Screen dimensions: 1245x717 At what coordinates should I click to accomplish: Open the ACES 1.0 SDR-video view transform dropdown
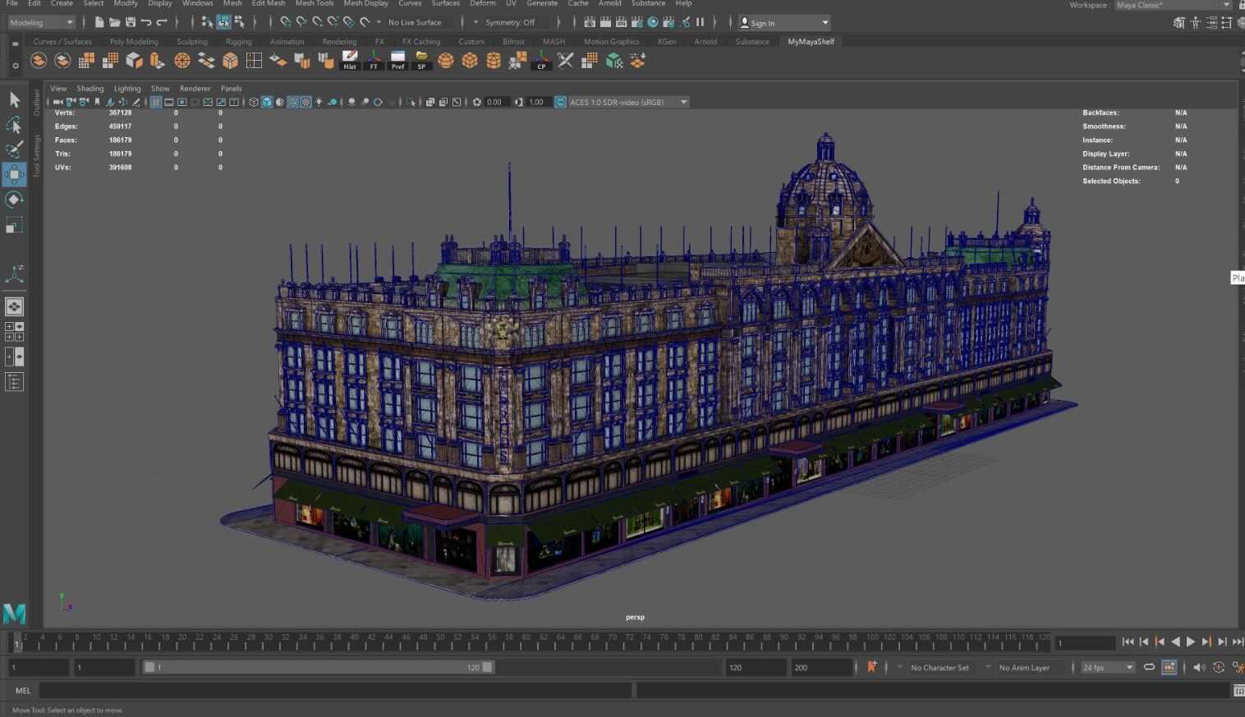tap(628, 102)
